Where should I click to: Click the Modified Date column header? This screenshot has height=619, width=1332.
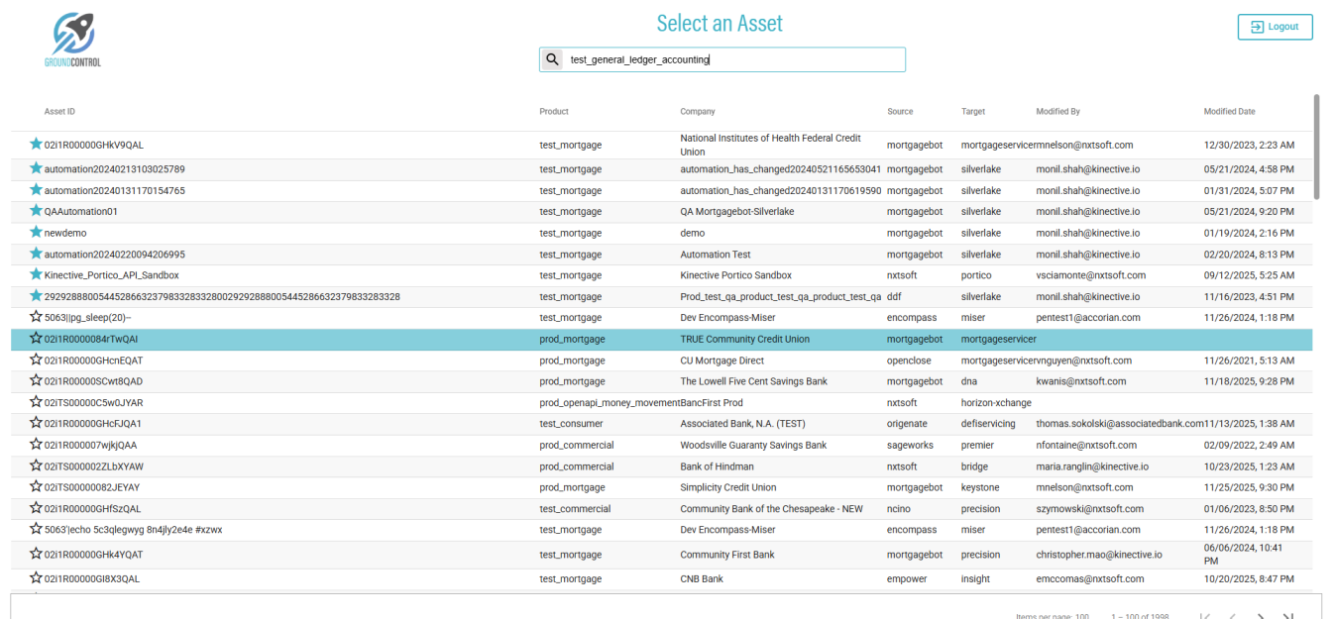pyautogui.click(x=1229, y=112)
